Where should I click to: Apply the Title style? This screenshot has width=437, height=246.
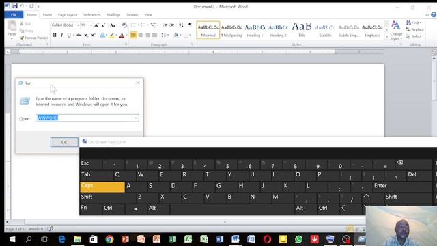click(302, 30)
